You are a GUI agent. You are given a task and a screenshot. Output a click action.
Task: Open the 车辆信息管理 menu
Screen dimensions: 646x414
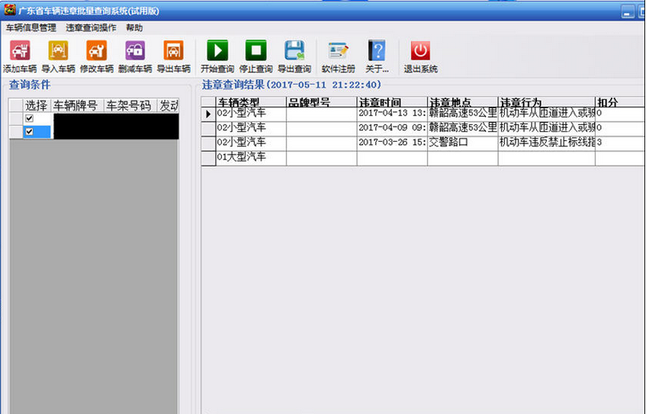[x=31, y=27]
